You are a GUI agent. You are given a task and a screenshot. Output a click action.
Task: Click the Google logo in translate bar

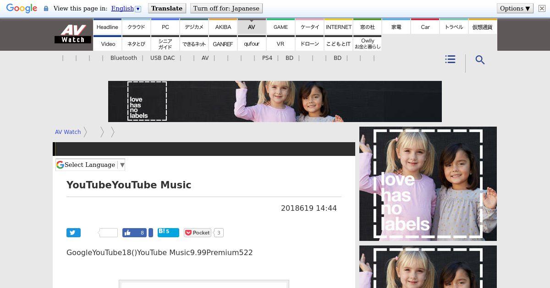[22, 8]
